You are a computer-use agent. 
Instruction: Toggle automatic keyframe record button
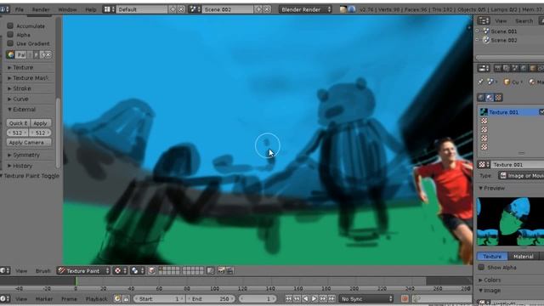[405, 298]
